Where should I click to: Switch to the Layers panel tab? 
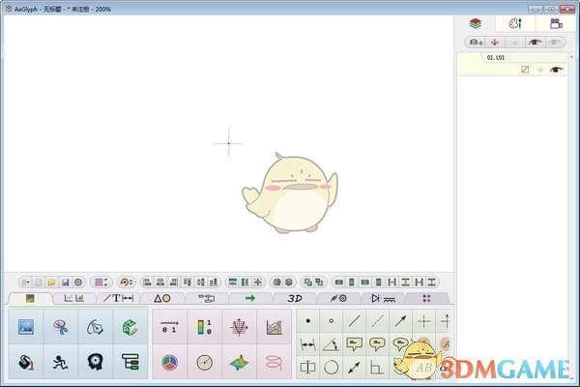476,23
